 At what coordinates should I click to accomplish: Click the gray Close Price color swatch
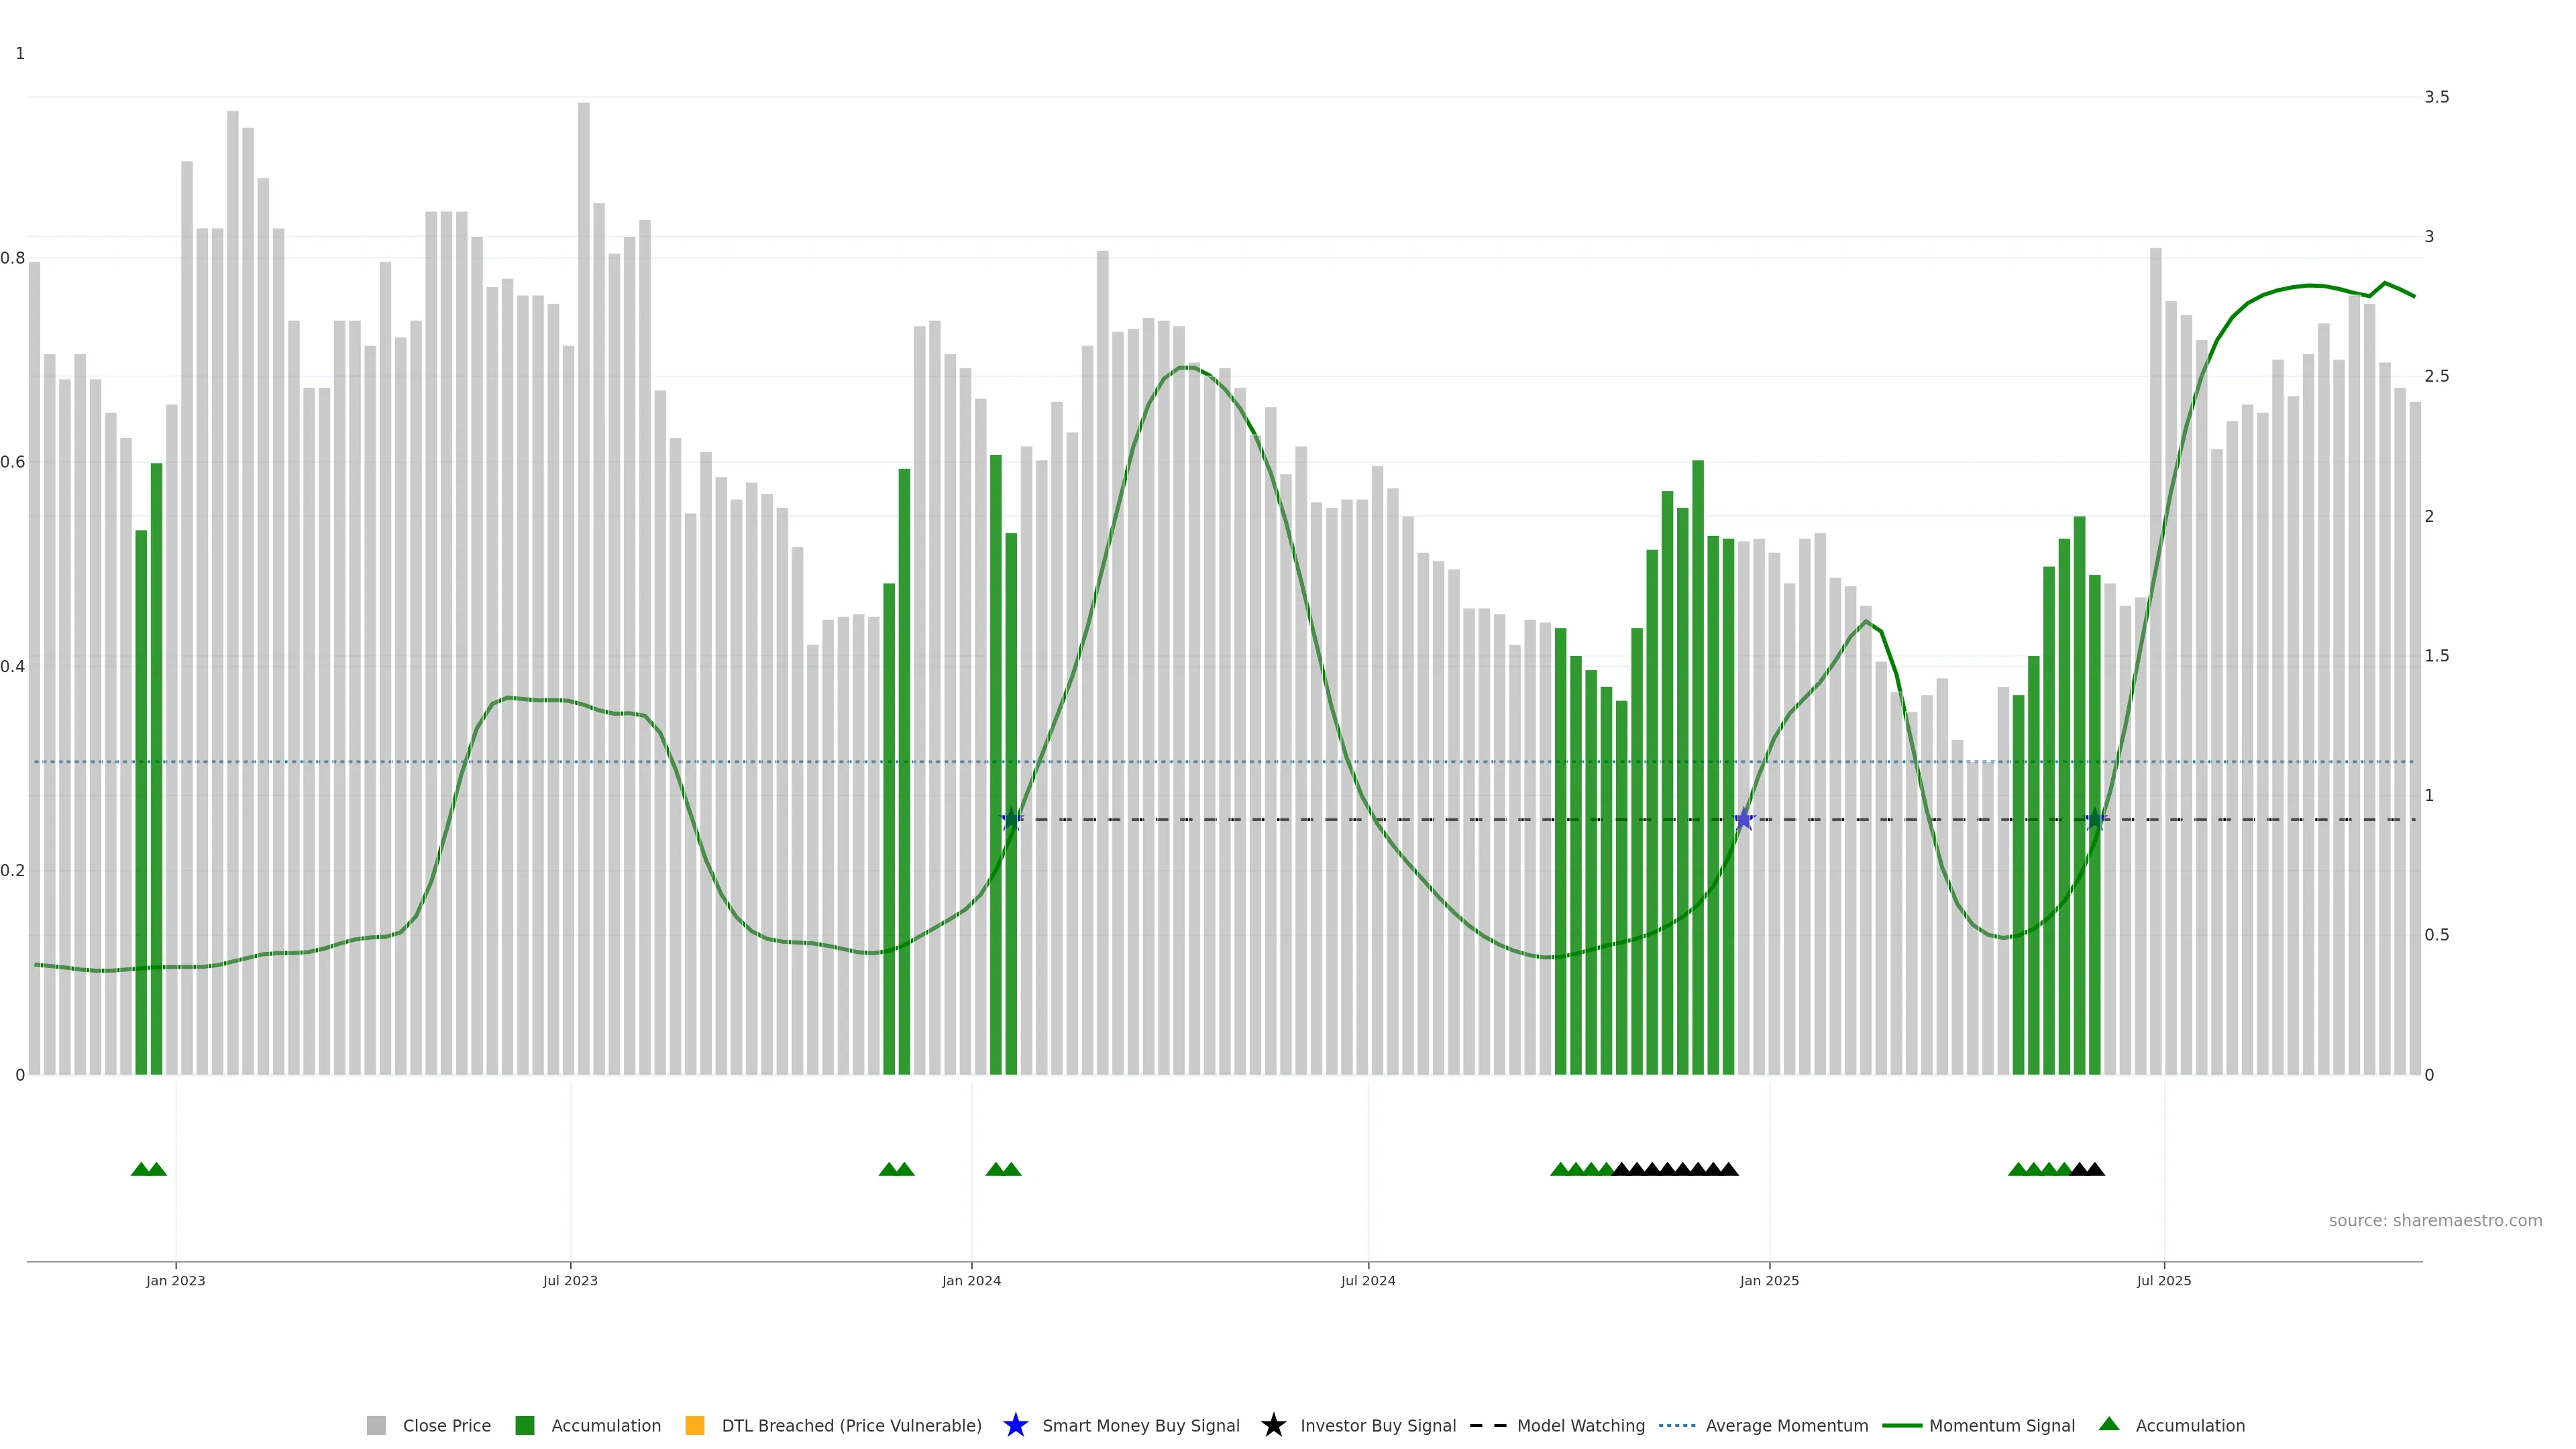(376, 1425)
